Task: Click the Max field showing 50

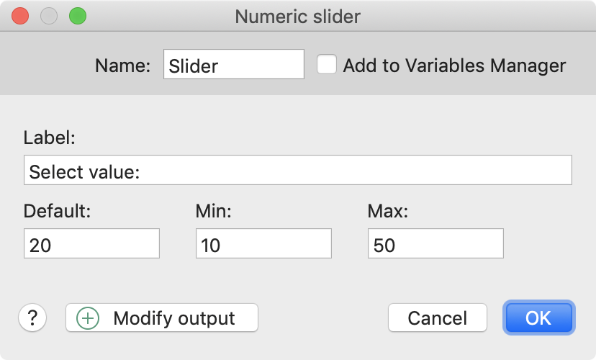Action: pos(435,243)
